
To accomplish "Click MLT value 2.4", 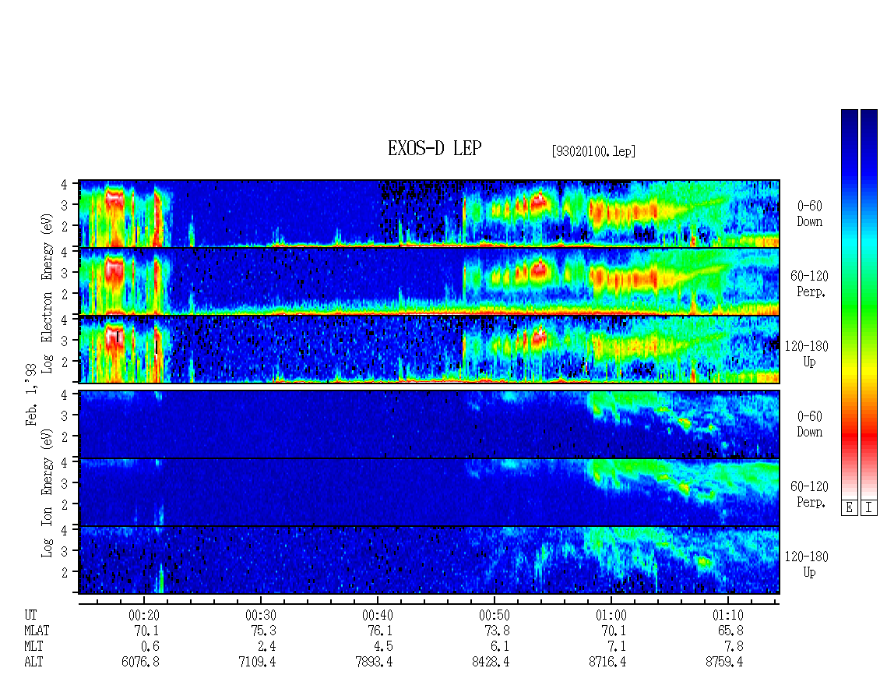I will click(267, 647).
